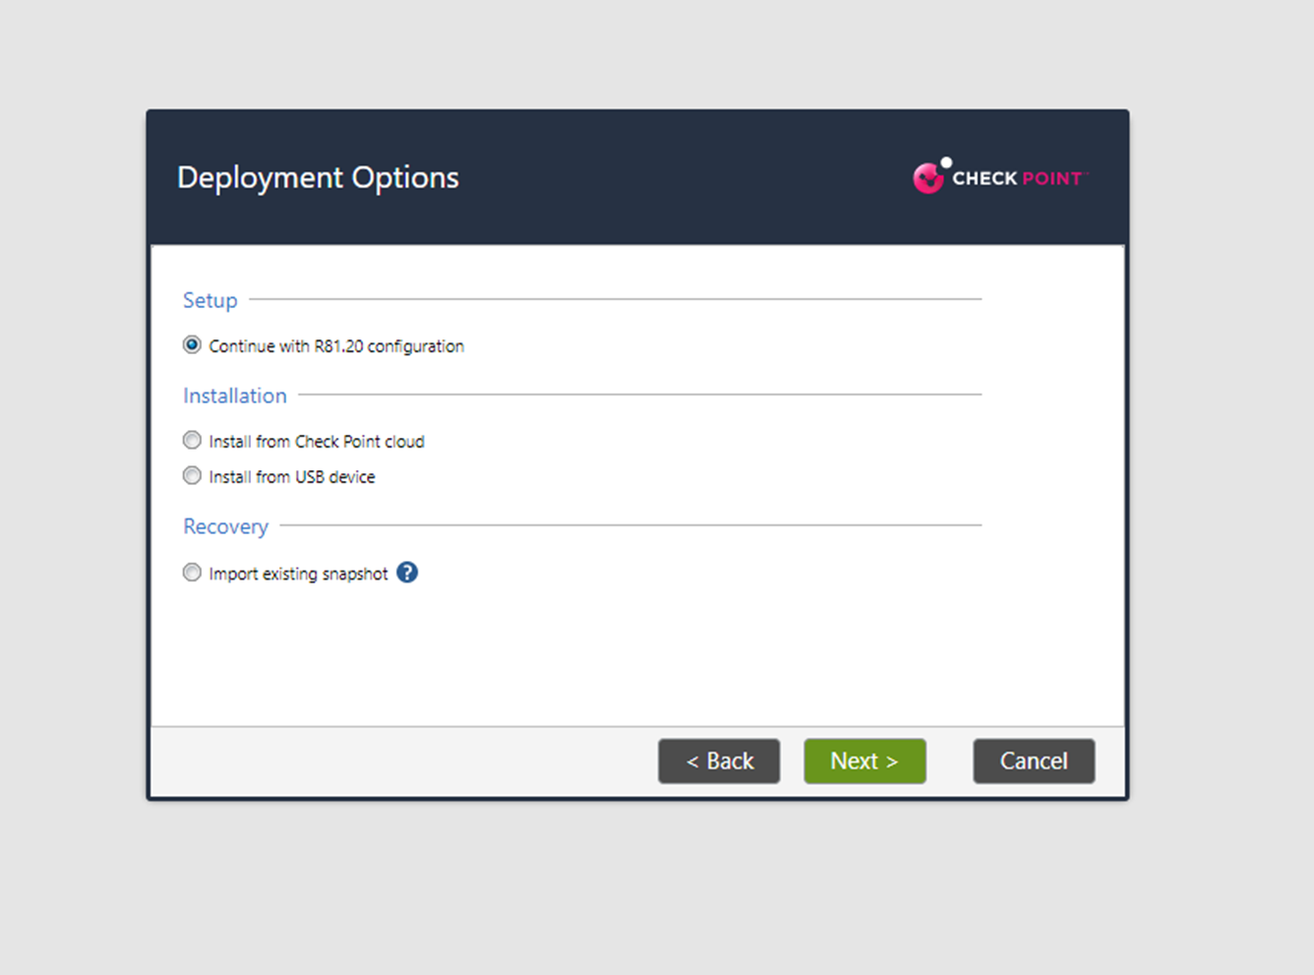Viewport: 1314px width, 975px height.
Task: Click the pink Check Point logo emblem
Action: click(x=927, y=177)
